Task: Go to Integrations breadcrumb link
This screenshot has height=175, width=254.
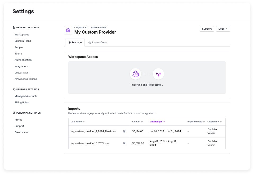Action: pyautogui.click(x=80, y=27)
